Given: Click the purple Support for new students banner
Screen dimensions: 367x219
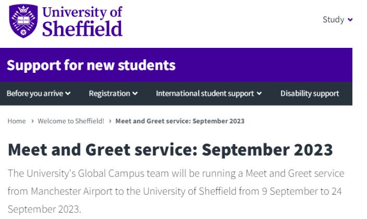Looking at the screenshot, I should pos(176,65).
